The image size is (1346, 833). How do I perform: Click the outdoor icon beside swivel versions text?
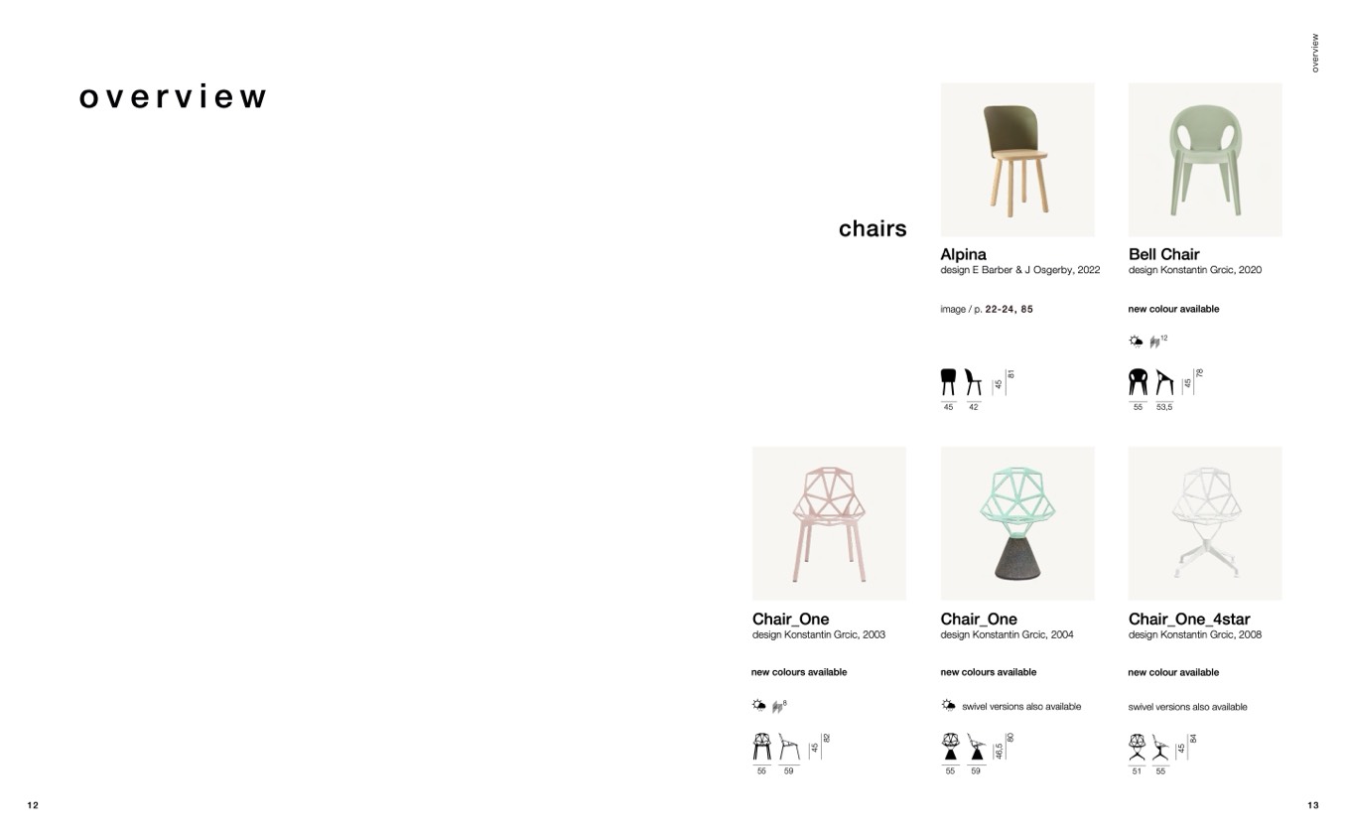point(948,706)
